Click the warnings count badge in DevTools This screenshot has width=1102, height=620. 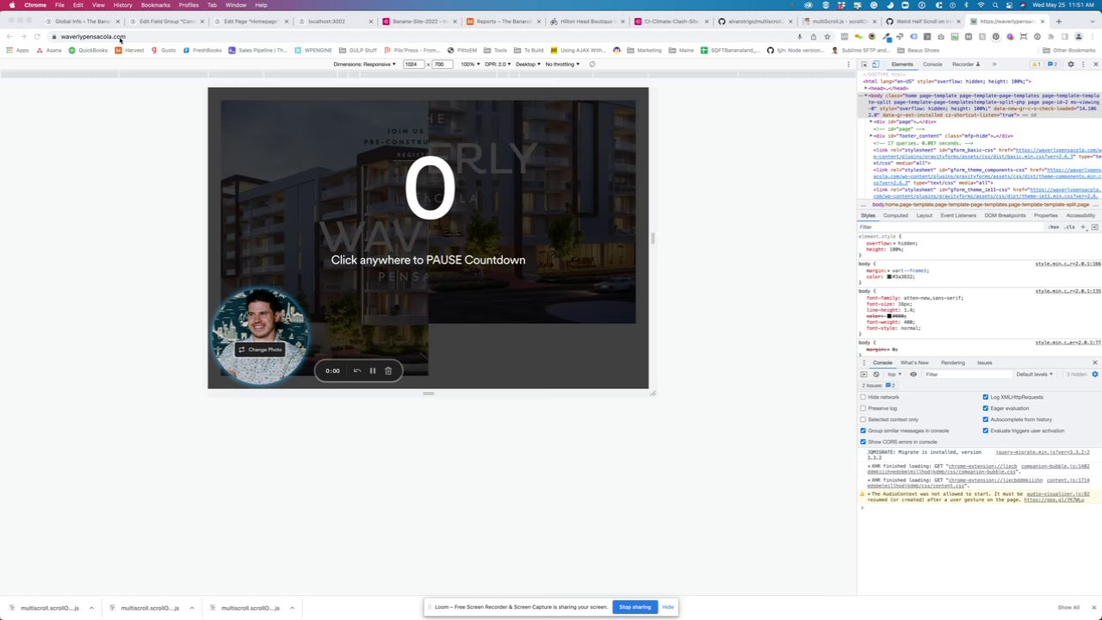(1037, 65)
